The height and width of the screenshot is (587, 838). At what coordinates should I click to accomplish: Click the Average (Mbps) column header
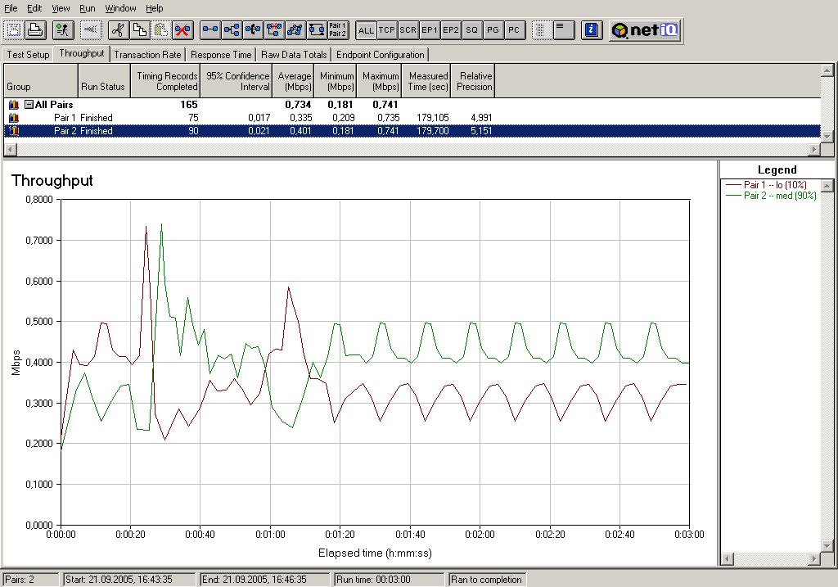pyautogui.click(x=295, y=81)
